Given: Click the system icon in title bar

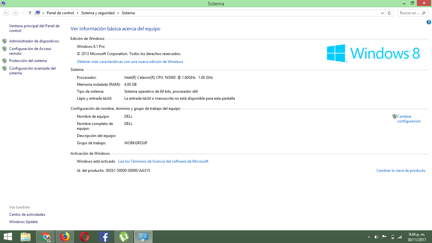Looking at the screenshot, I should 3,3.
